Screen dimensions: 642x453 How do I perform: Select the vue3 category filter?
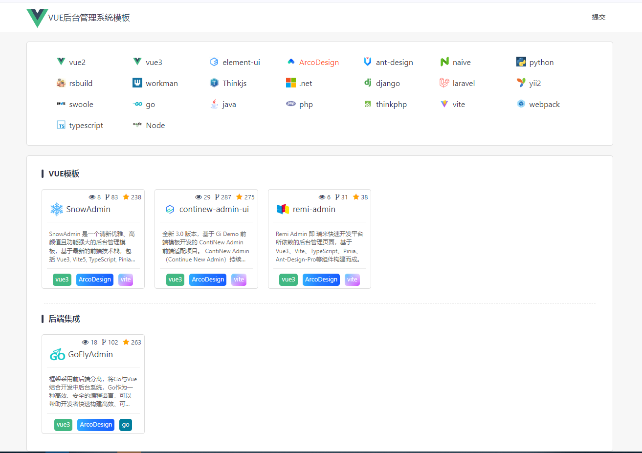(154, 63)
